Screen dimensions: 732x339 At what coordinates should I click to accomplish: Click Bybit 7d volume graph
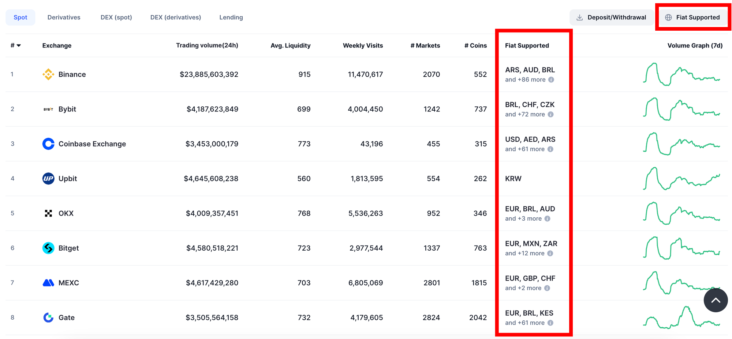point(681,109)
